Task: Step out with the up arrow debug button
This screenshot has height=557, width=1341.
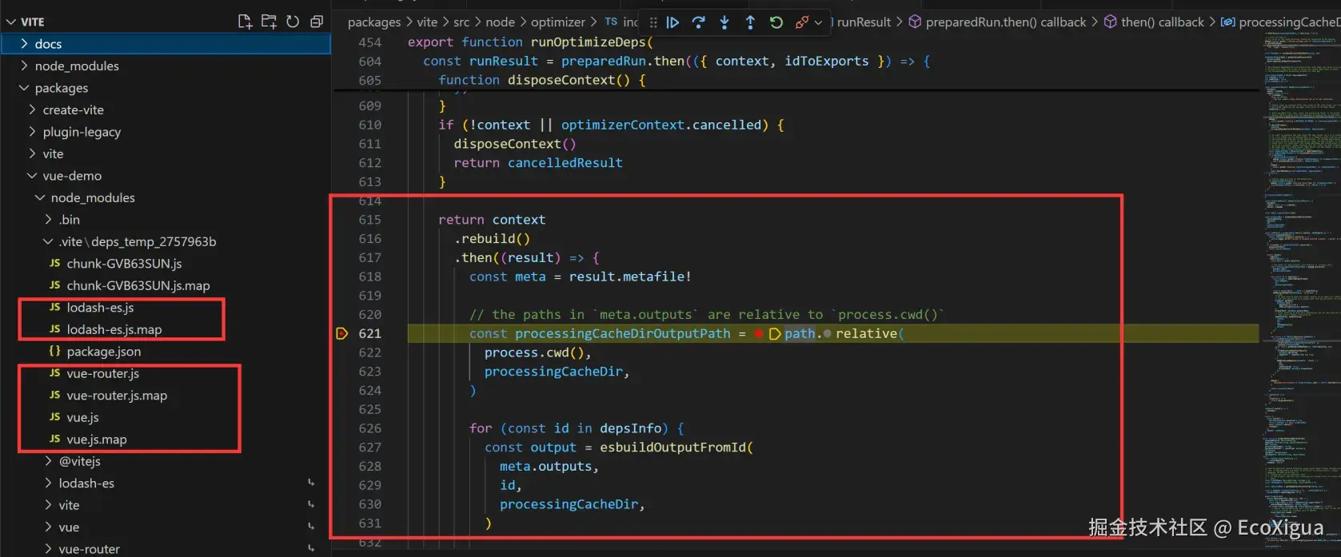Action: [x=750, y=22]
